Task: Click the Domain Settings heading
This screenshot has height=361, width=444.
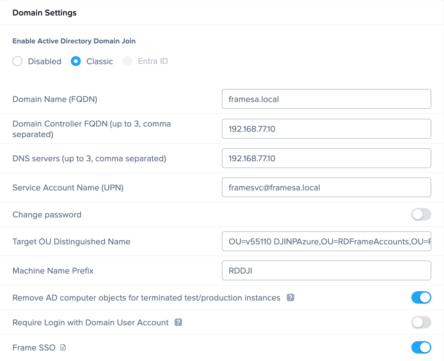Action: [44, 13]
